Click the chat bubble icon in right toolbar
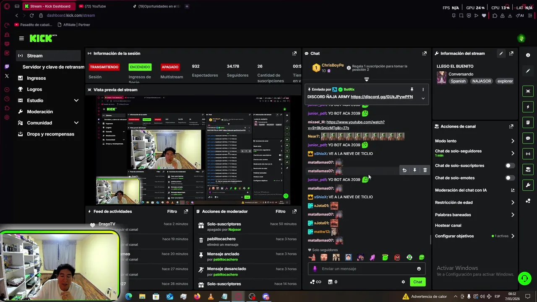This screenshot has height=302, width=537. pyautogui.click(x=528, y=138)
